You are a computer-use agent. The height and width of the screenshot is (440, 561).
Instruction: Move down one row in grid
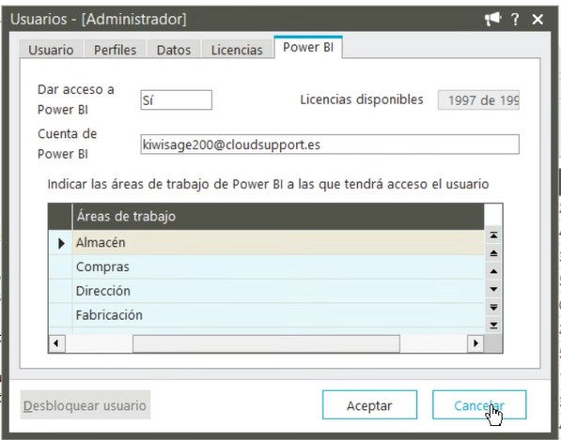(x=493, y=289)
